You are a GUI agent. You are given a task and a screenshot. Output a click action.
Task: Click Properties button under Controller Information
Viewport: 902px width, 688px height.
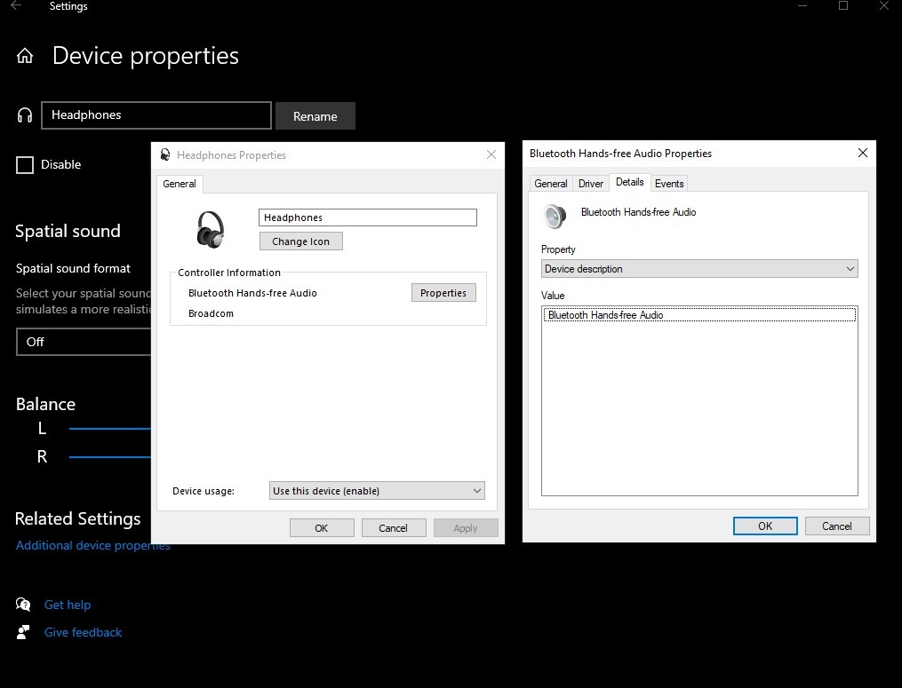pyautogui.click(x=443, y=293)
